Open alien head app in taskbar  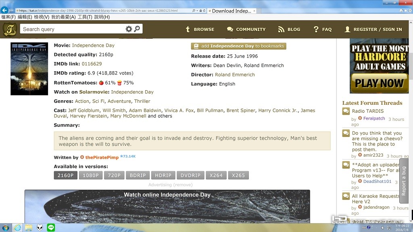click(x=40, y=228)
